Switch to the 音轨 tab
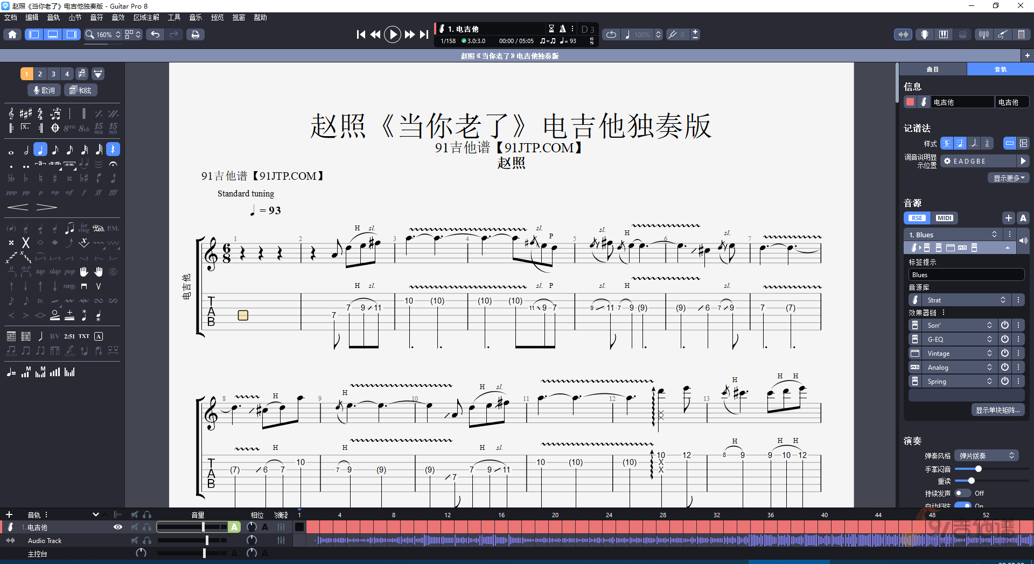Image resolution: width=1034 pixels, height=564 pixels. [x=1000, y=69]
